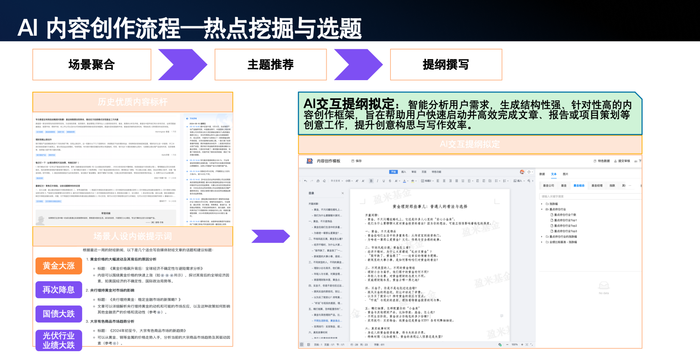
Task: Click the checkbox task list icon
Action: click(490, 181)
